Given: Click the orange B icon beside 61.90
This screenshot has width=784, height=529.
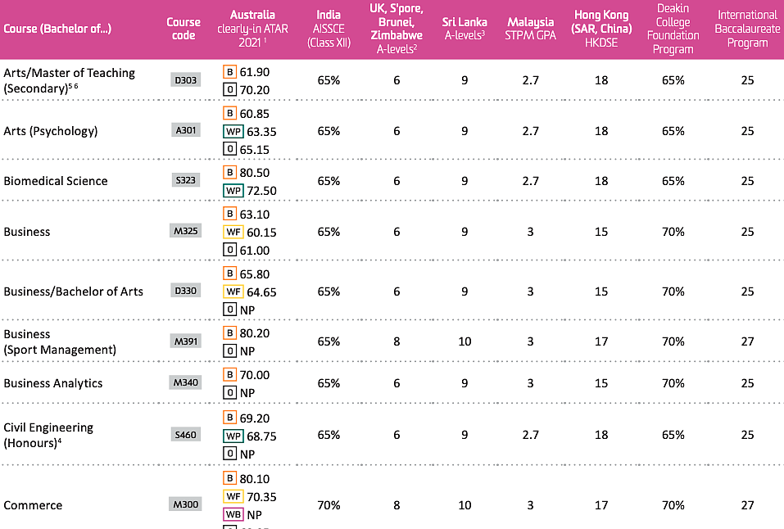Looking at the screenshot, I should [x=229, y=72].
